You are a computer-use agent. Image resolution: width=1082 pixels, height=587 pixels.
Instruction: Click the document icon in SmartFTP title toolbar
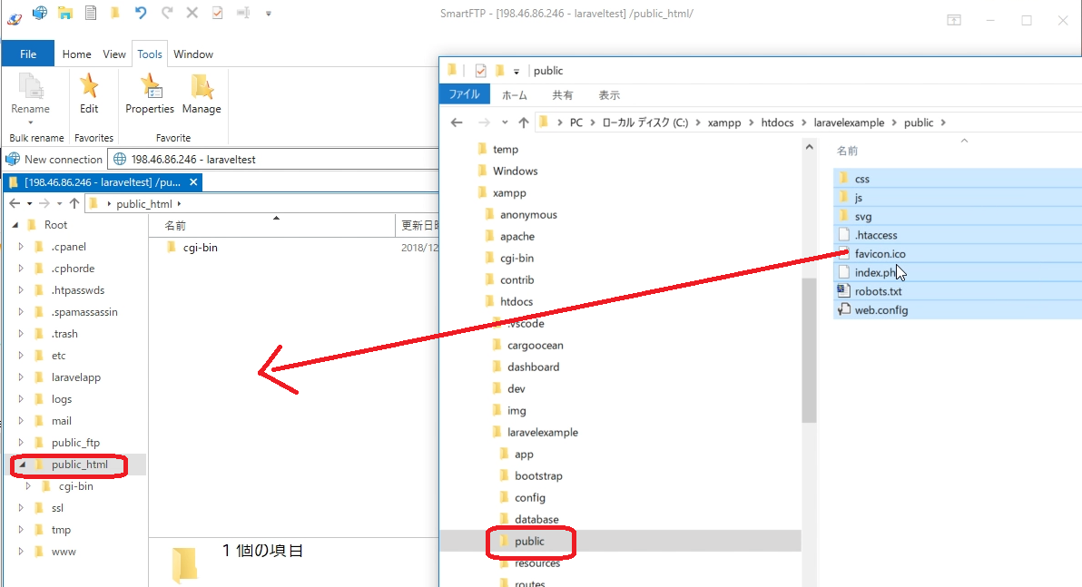91,13
